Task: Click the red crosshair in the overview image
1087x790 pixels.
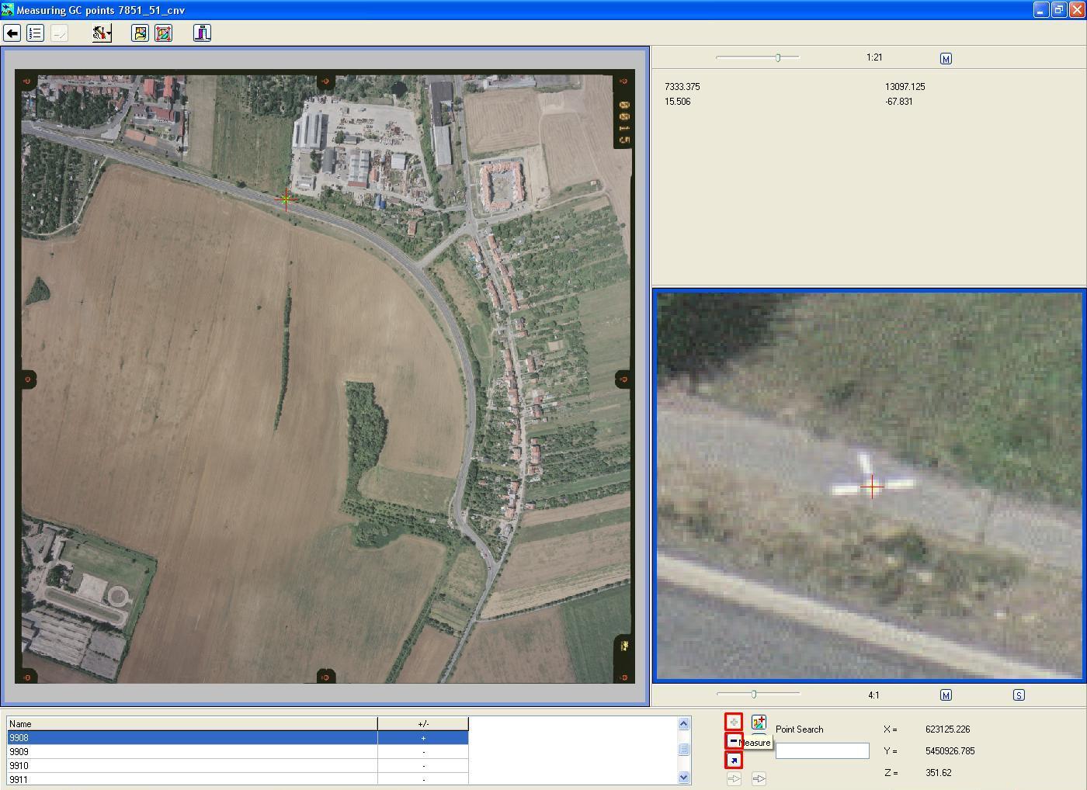Action: tap(286, 199)
